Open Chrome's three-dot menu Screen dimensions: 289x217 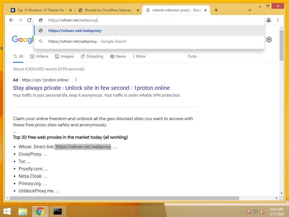(278, 20)
